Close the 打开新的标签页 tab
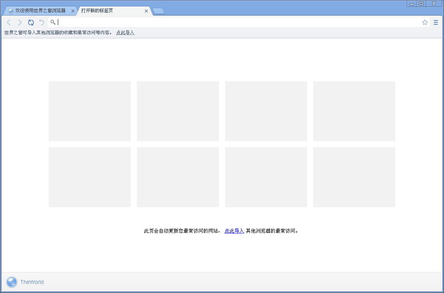Image resolution: width=444 pixels, height=293 pixels. (x=146, y=11)
